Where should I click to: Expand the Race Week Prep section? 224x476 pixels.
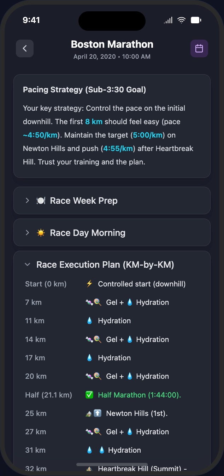point(27,200)
